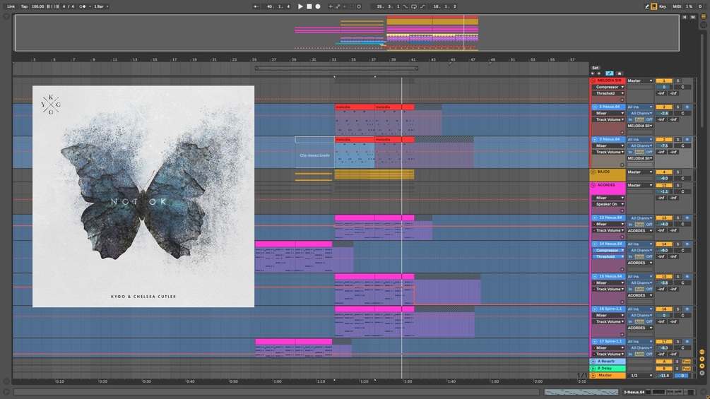Unfold the 2 Nexus.64 track
This screenshot has height=399, width=710.
[x=595, y=107]
